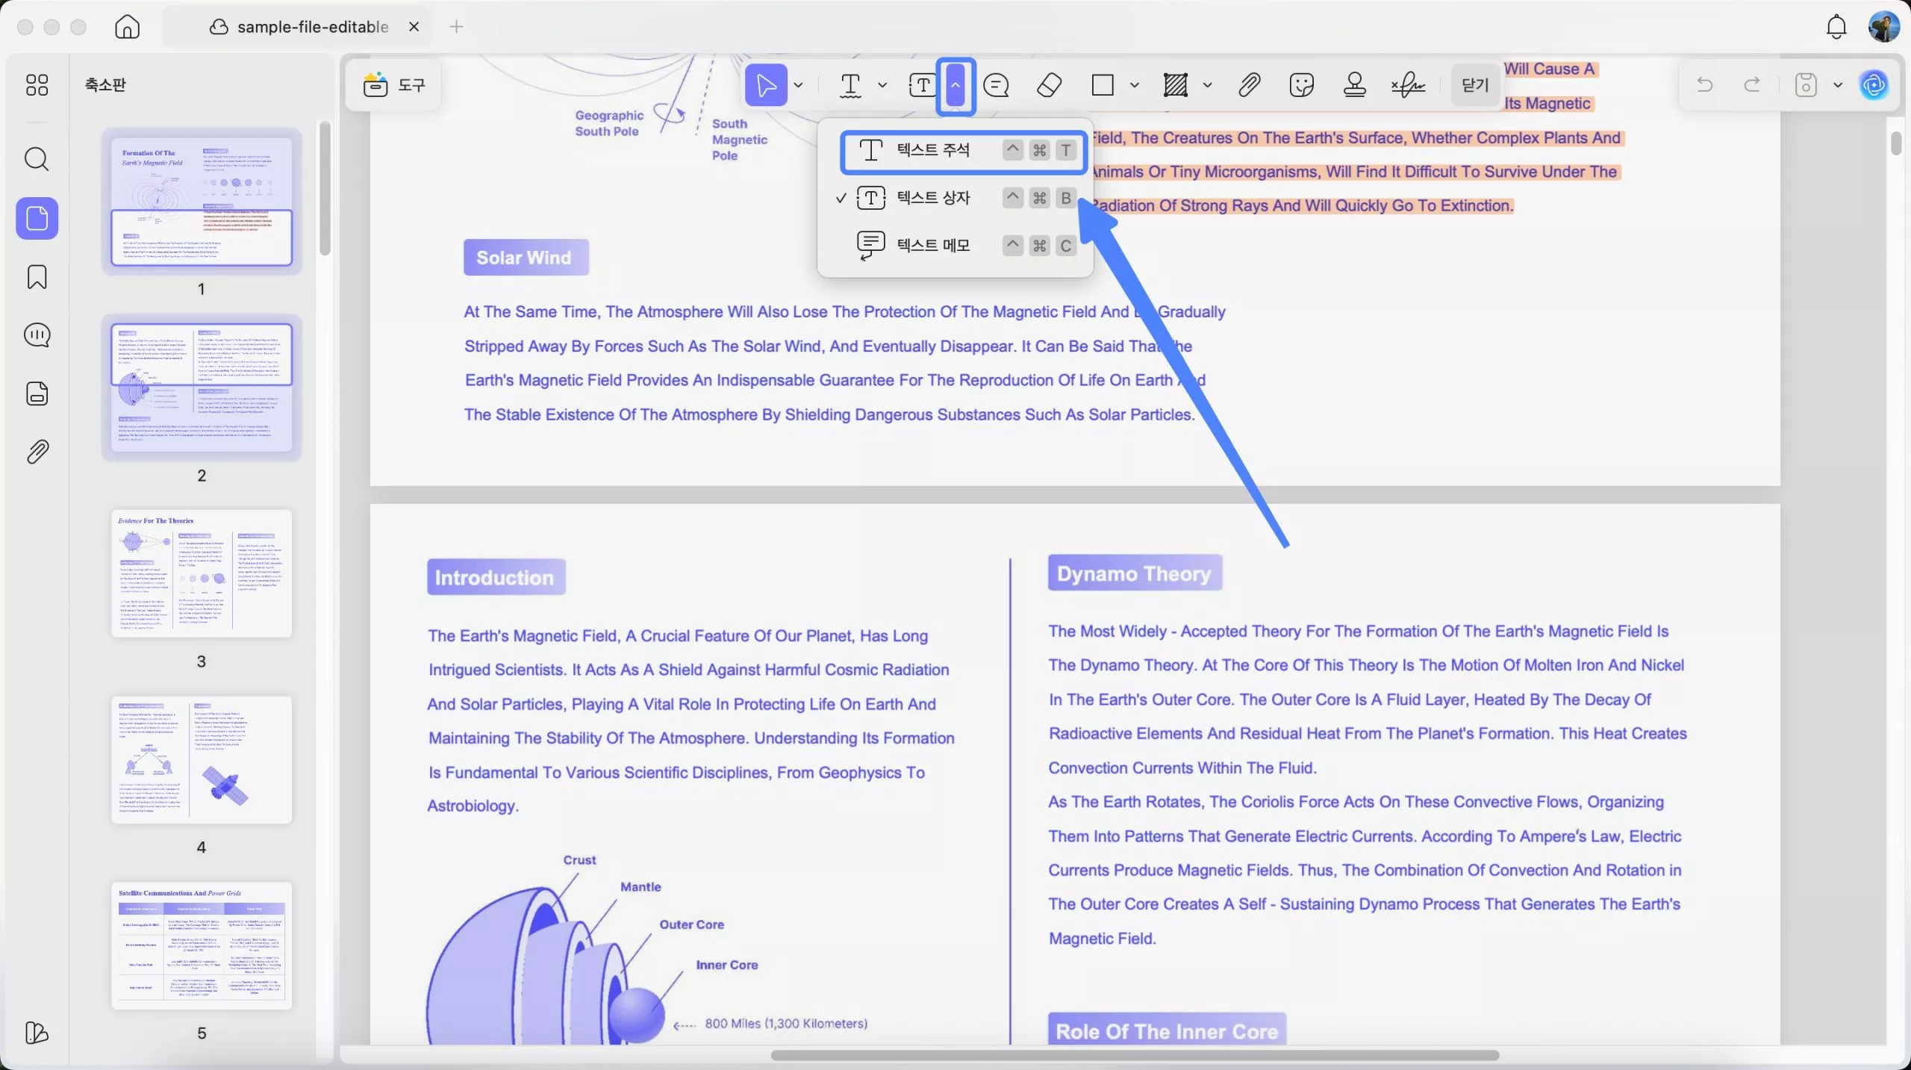
Task: Click the Dynamo Theory heading
Action: click(1135, 573)
